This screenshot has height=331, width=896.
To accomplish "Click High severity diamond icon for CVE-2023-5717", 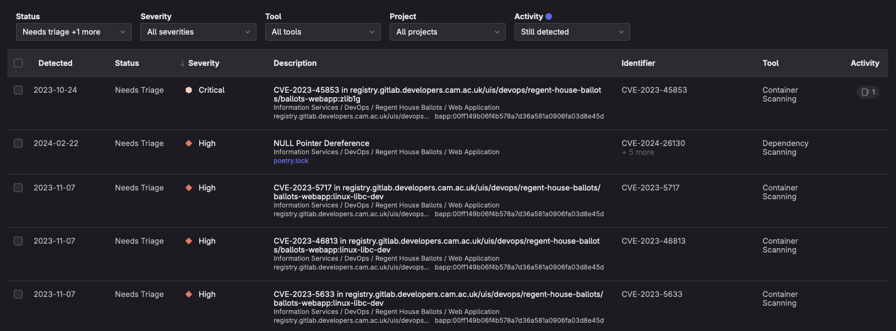I will pyautogui.click(x=189, y=188).
